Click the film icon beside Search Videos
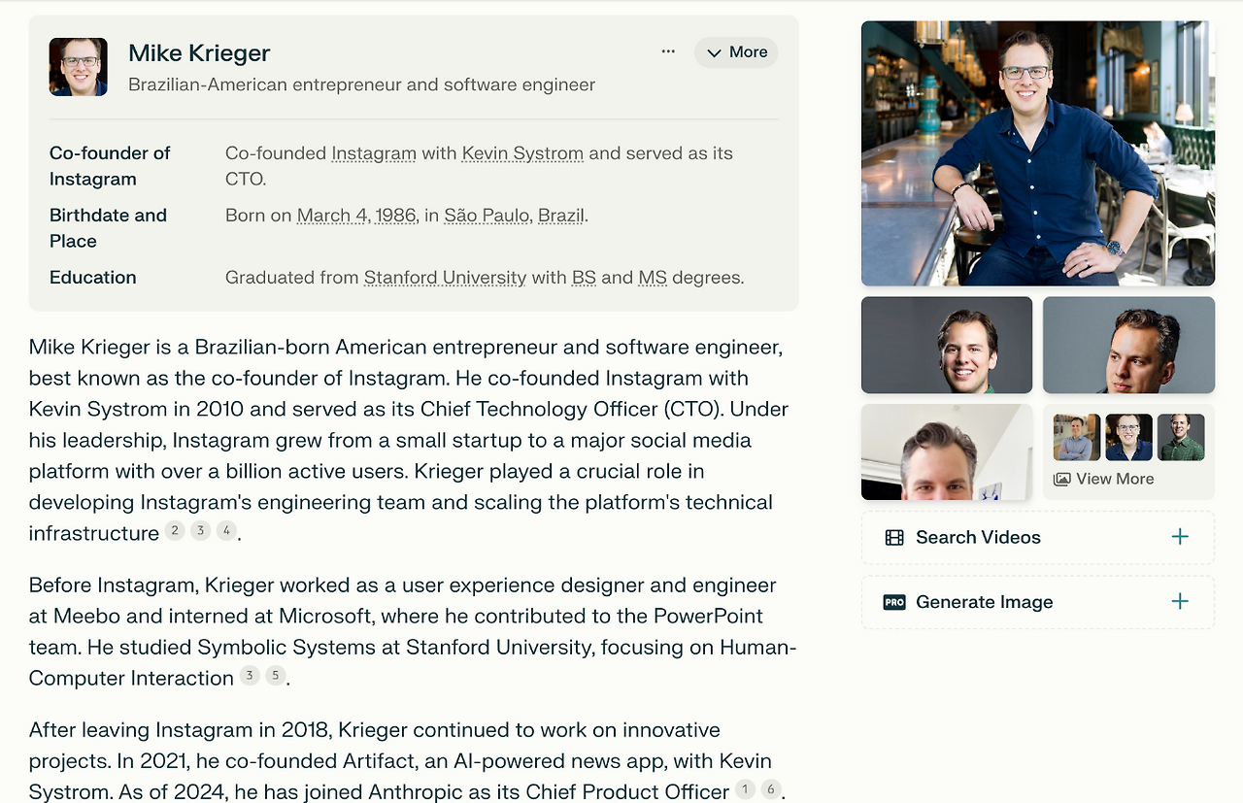Viewport: 1243px width, 803px height. pyautogui.click(x=894, y=538)
